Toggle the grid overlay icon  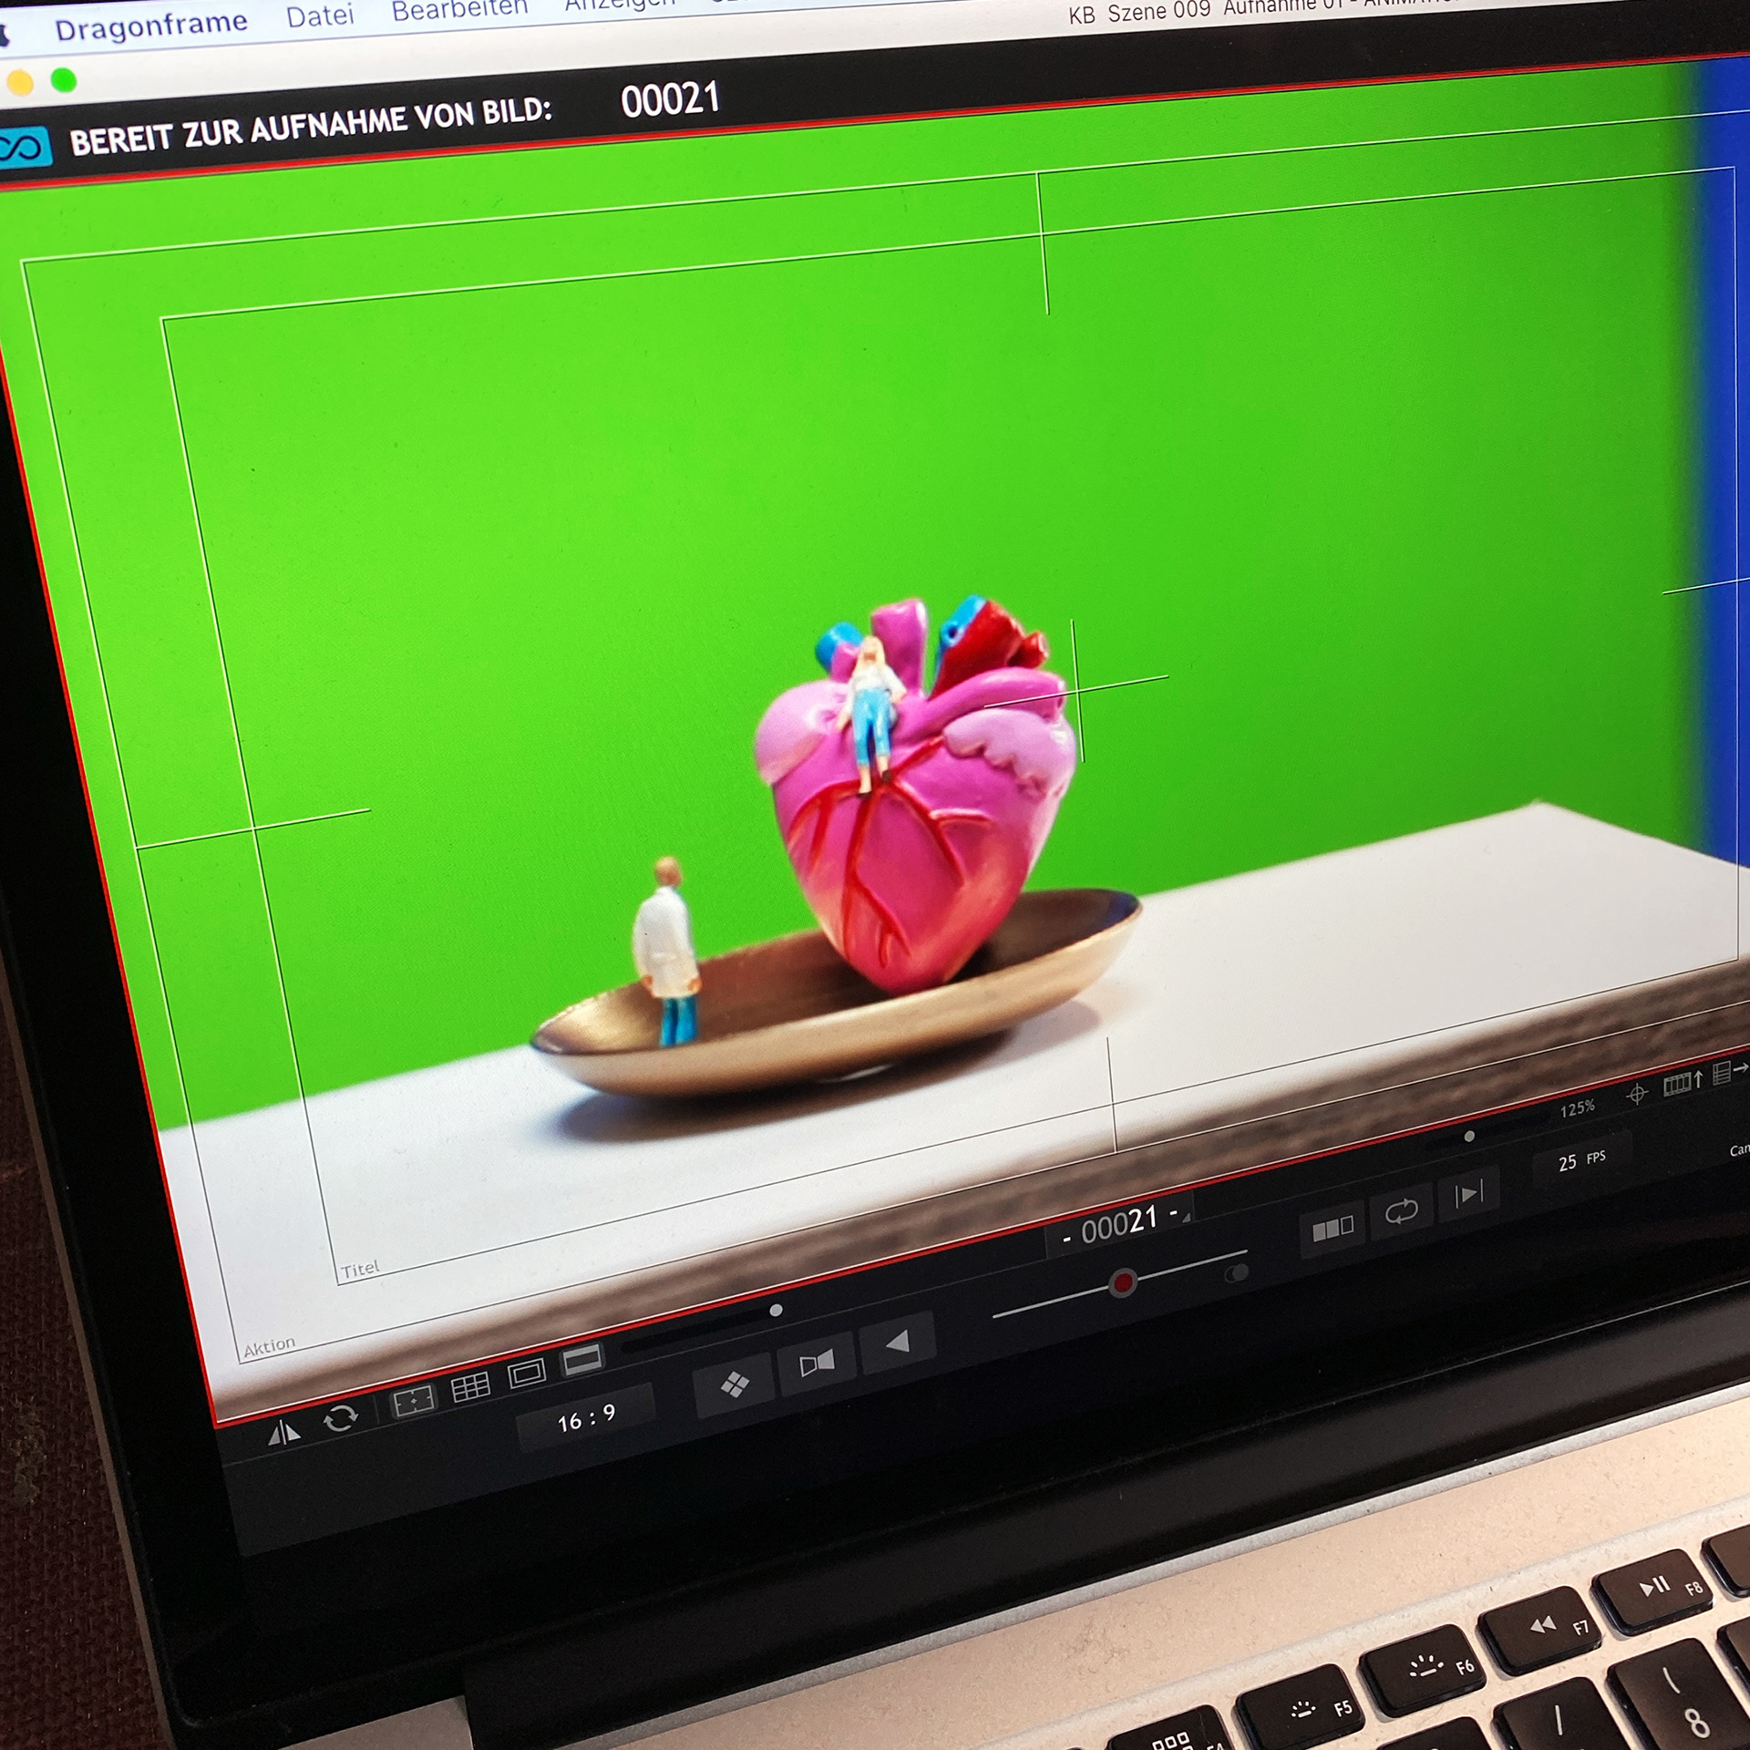tap(470, 1388)
